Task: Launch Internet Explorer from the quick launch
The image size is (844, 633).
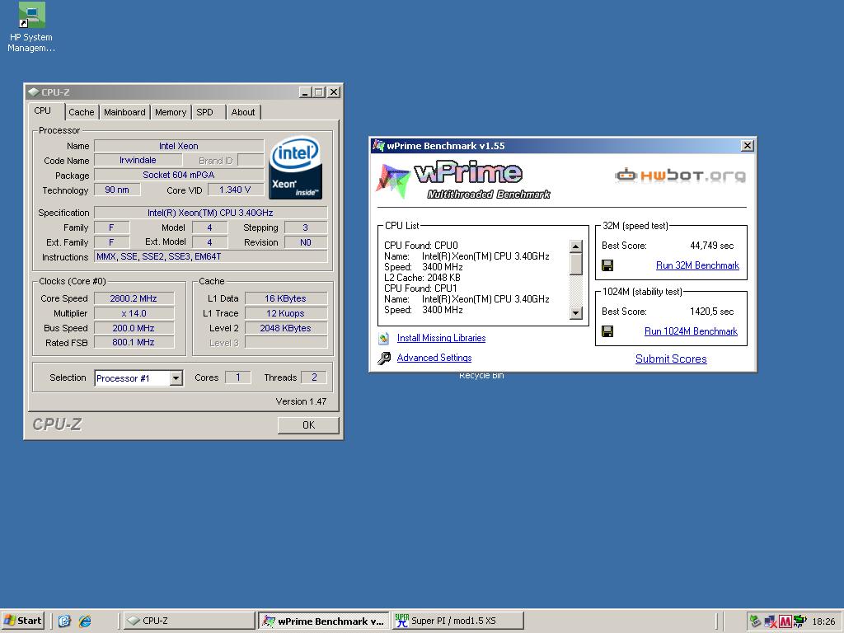Action: pos(85,621)
